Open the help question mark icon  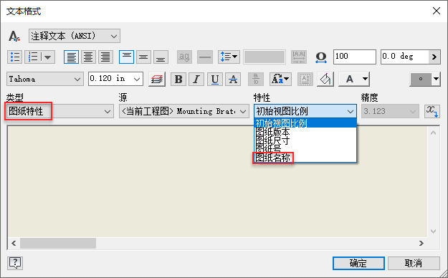(x=15, y=263)
